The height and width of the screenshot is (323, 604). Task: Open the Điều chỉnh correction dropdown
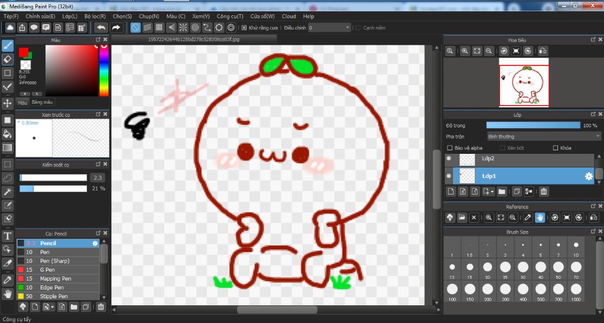point(330,28)
